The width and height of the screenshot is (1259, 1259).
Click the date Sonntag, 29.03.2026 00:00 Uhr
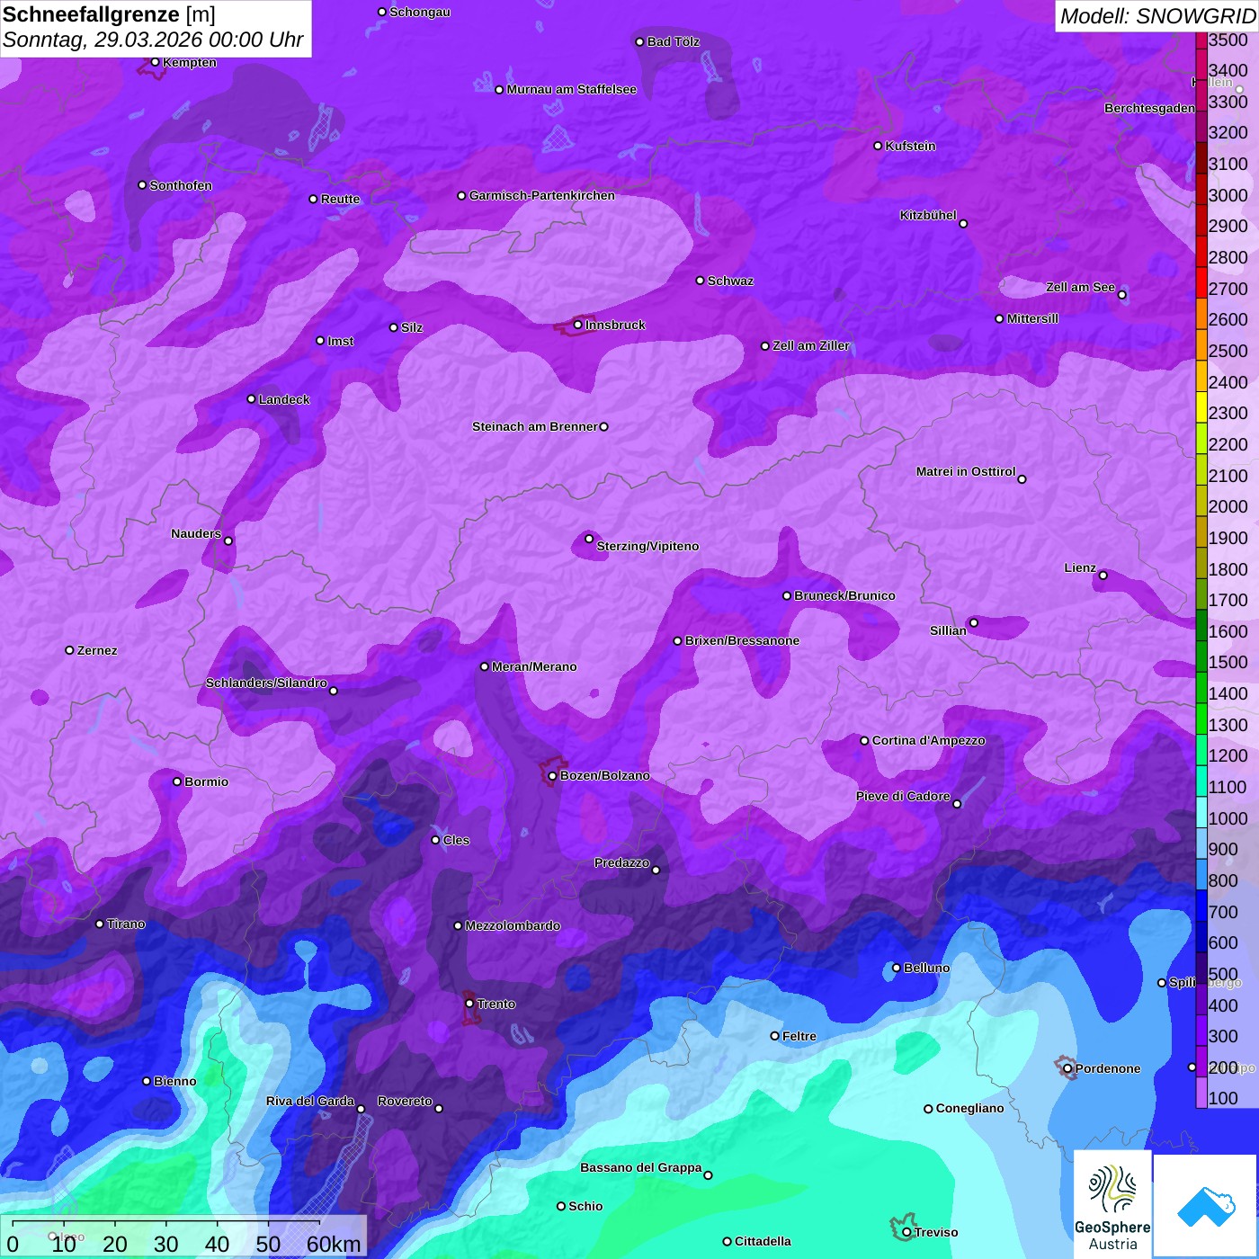(153, 40)
